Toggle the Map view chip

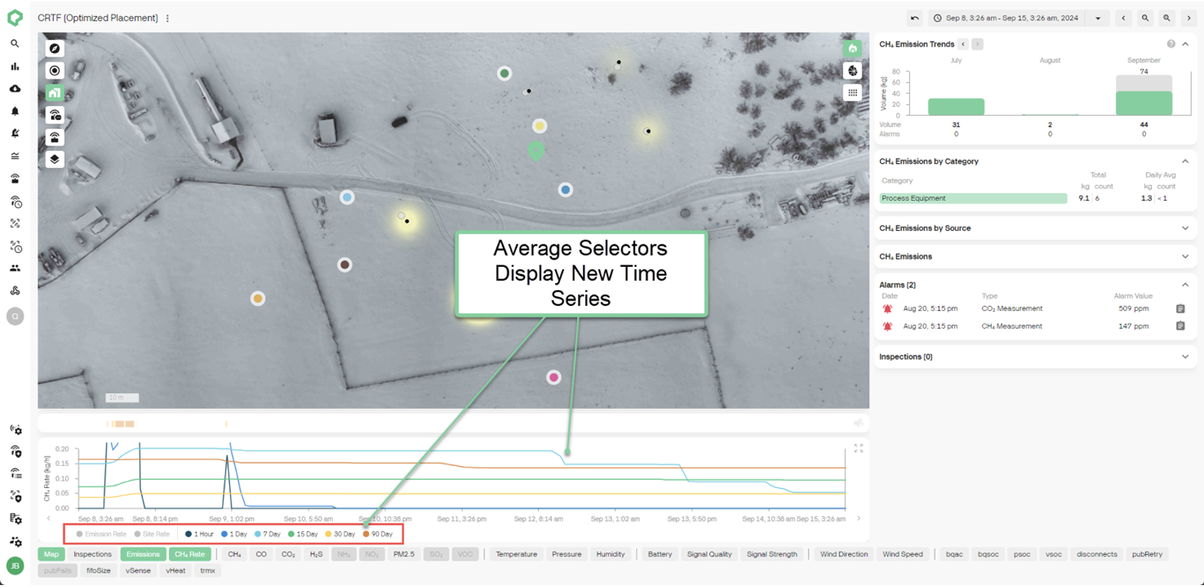(x=51, y=554)
